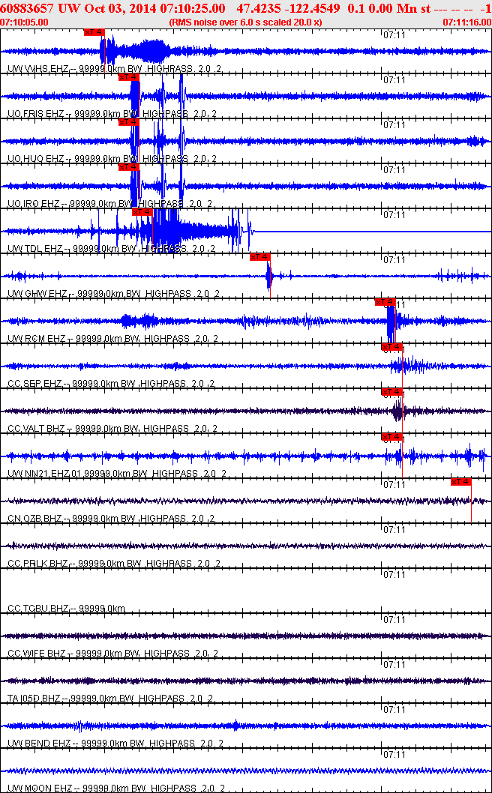492x793 pixels.
Task: Click the 'CC PRLK BHZ' station label
Action: (38, 564)
